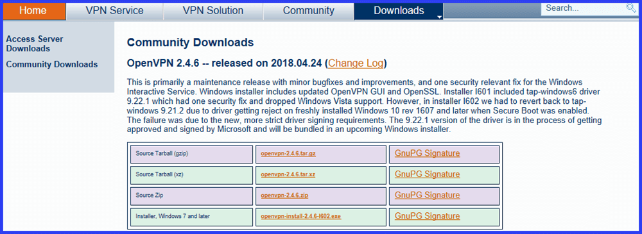Open the Change Log link

[x=356, y=63]
